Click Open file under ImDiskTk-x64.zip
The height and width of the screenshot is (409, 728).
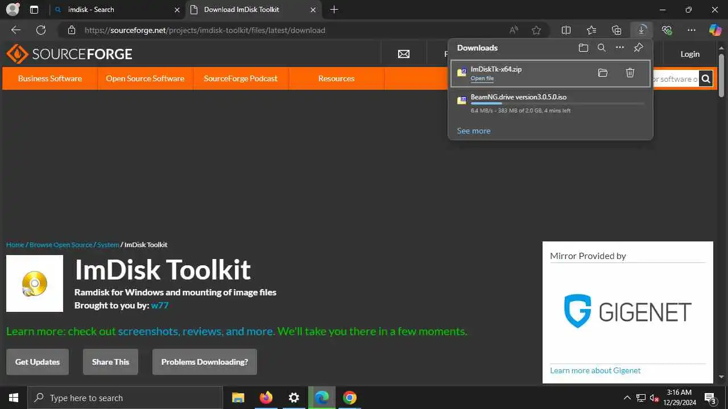(482, 78)
